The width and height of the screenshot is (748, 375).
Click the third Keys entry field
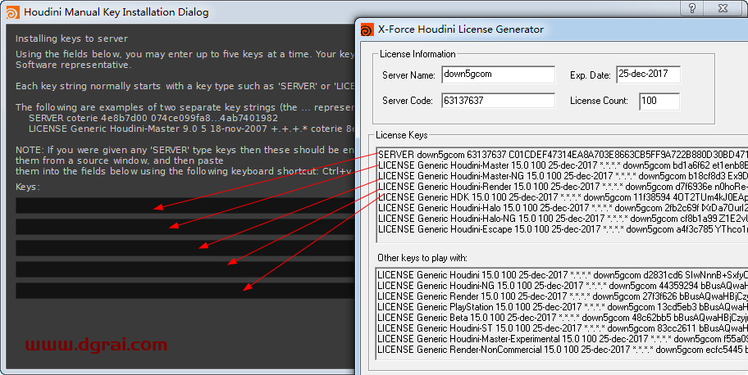pyautogui.click(x=185, y=248)
